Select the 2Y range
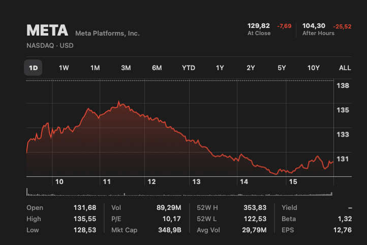The height and width of the screenshot is (245, 367). 251,68
